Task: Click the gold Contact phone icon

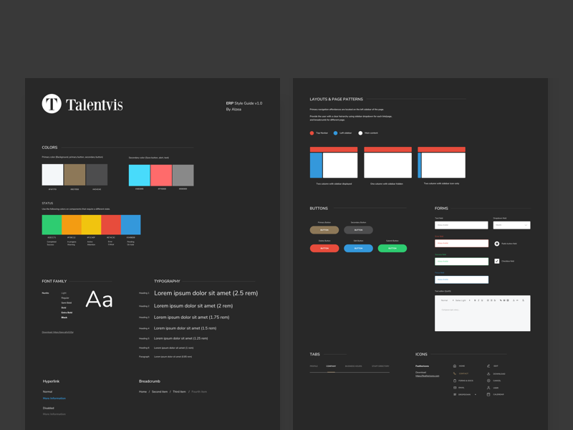Action: tap(455, 373)
